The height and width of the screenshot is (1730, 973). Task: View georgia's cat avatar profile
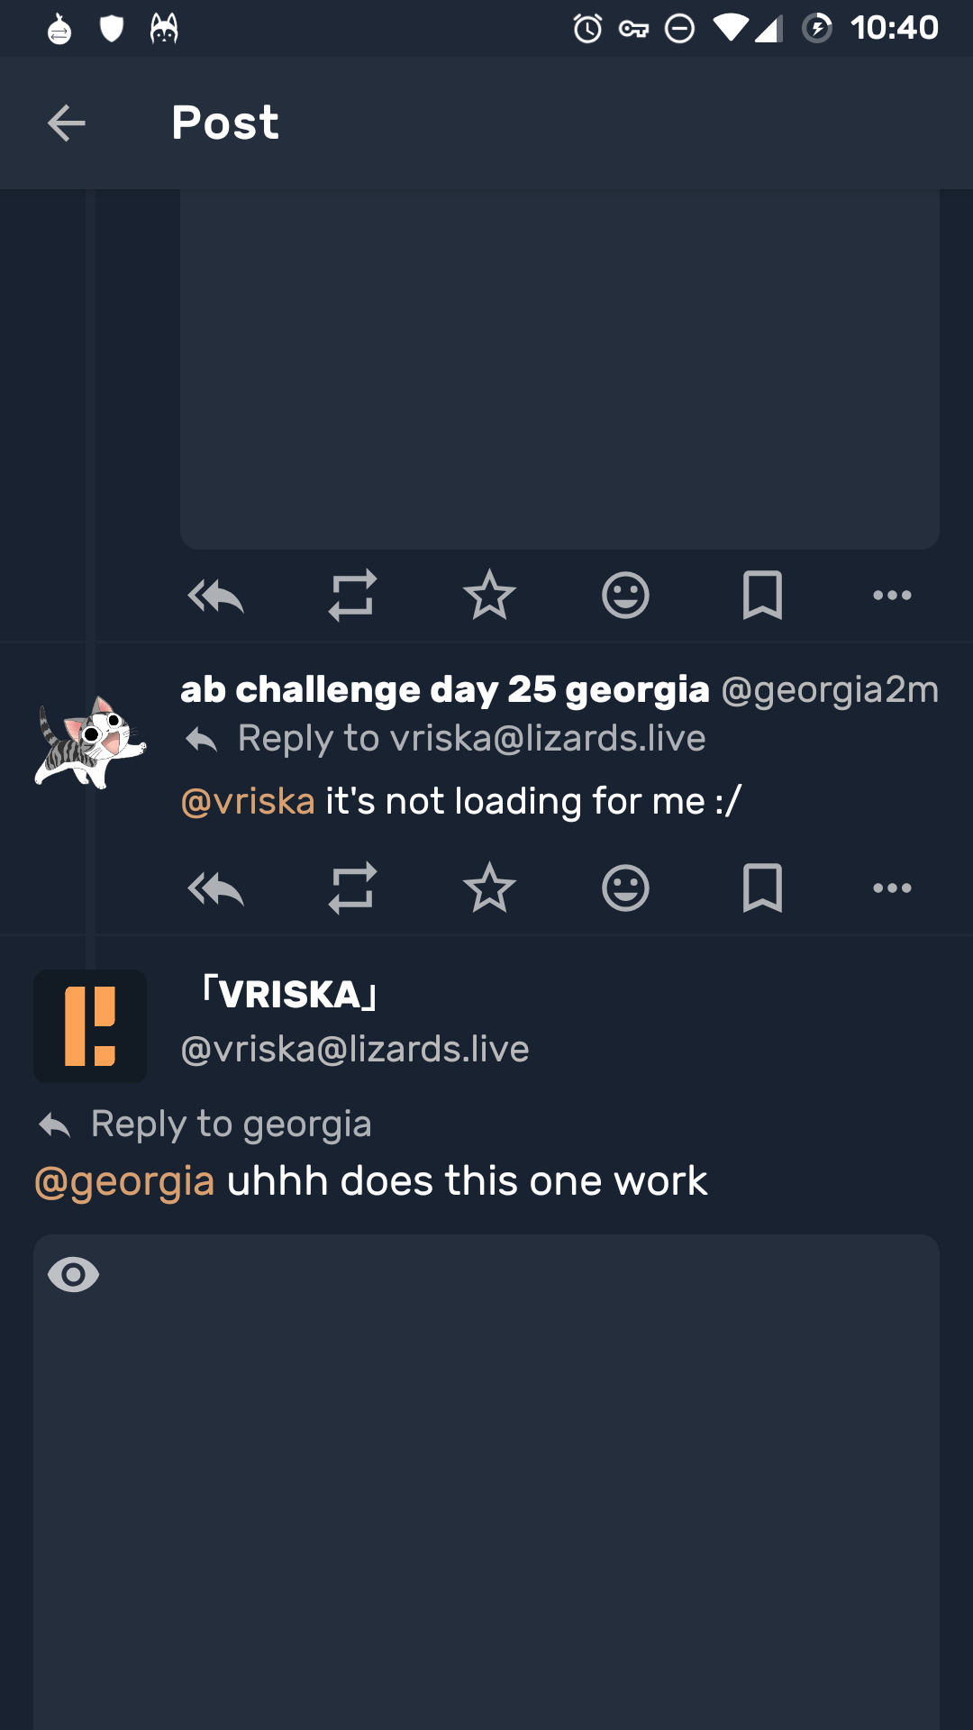pyautogui.click(x=90, y=741)
